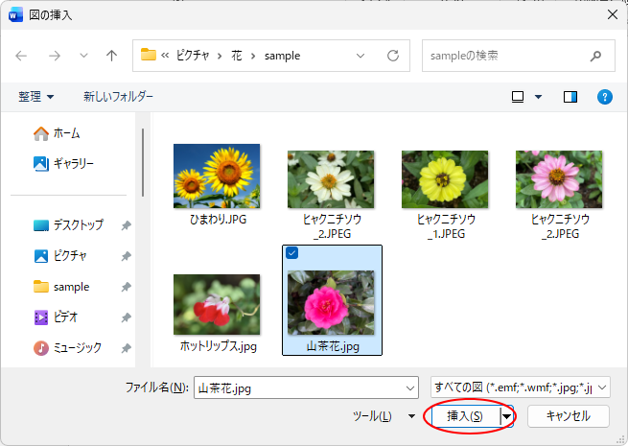The height and width of the screenshot is (446, 628).
Task: Open 挿入 split-button dropdown arrow
Action: pyautogui.click(x=507, y=416)
